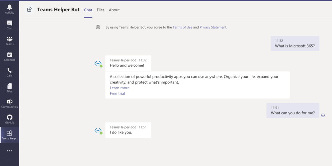
Task: Switch to the Chat tab
Action: pos(88,10)
